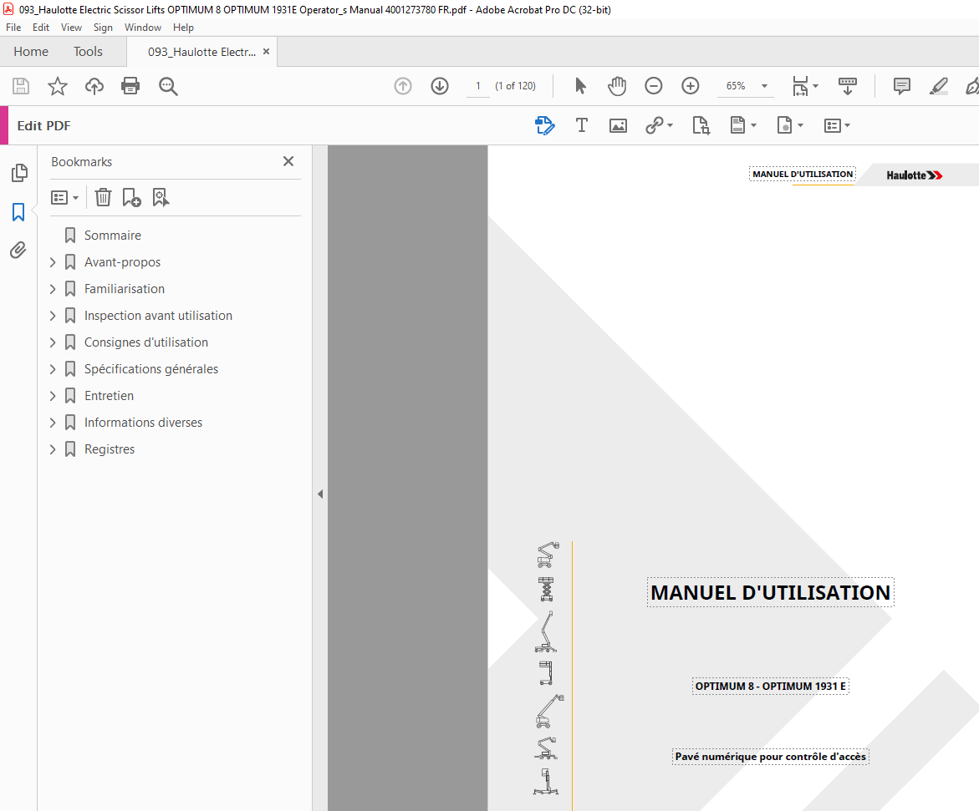The image size is (979, 811).
Task: Click the Edit text and images icon
Action: click(544, 125)
